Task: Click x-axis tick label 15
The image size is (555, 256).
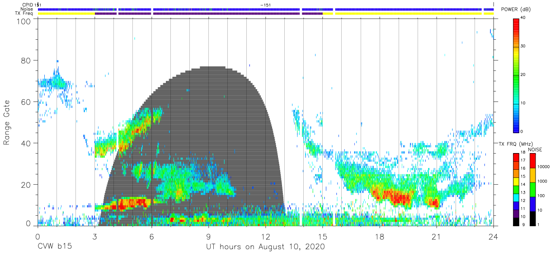Action: click(323, 237)
